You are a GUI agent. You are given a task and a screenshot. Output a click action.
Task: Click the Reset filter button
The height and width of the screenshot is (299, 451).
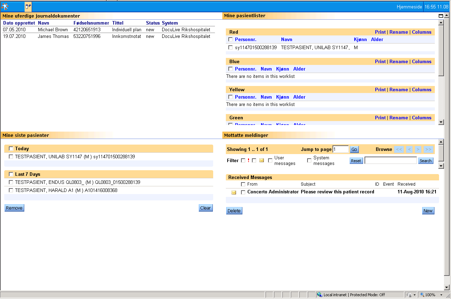(x=356, y=161)
